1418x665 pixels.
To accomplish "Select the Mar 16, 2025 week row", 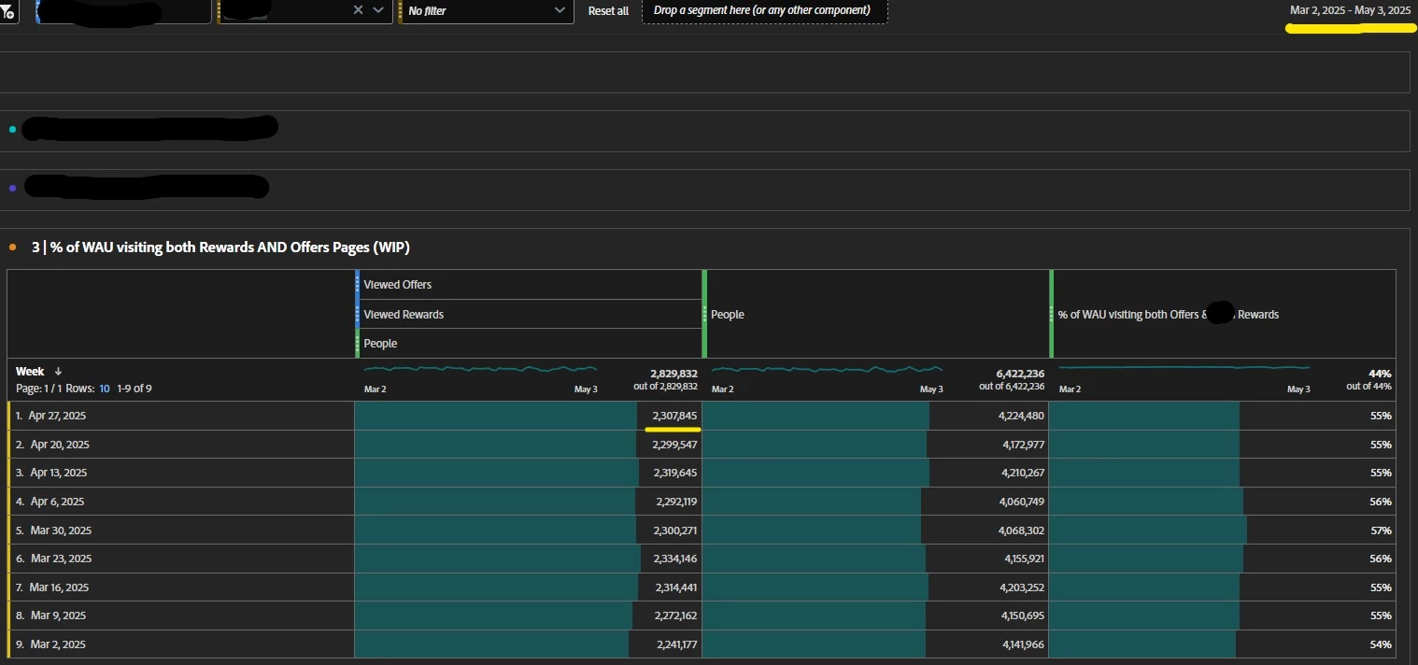I will (x=181, y=587).
